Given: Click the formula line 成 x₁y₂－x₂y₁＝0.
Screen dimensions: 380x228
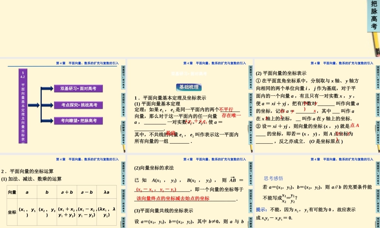Looking at the screenshot, I should point(274,218).
